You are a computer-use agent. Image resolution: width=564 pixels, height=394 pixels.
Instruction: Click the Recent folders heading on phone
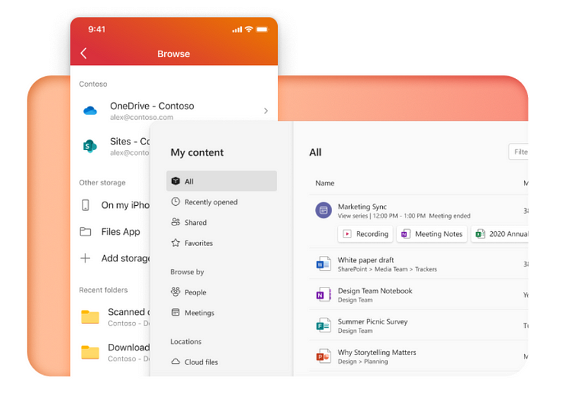click(103, 290)
